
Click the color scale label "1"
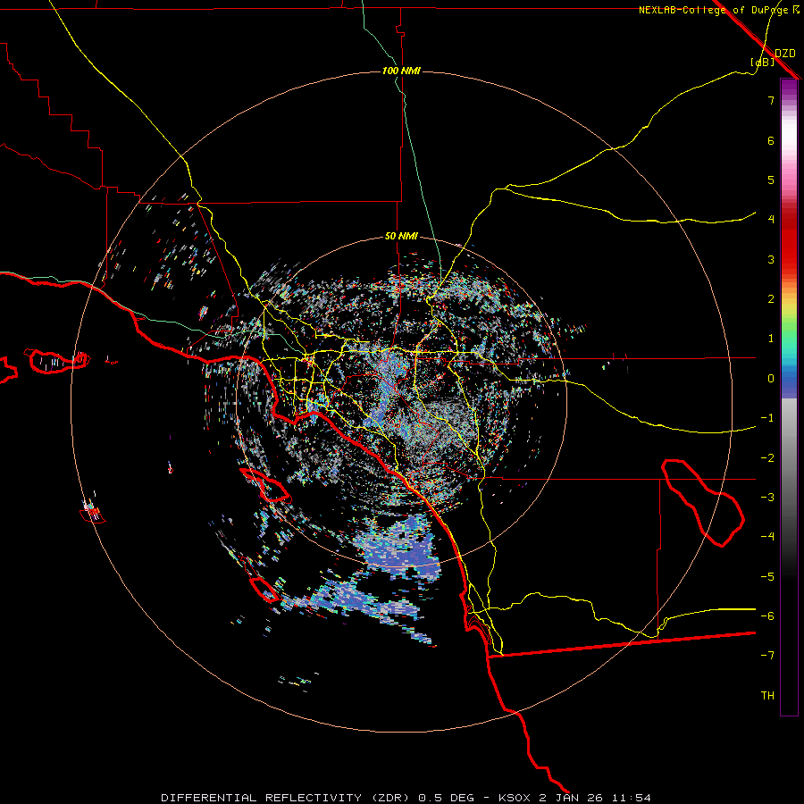pos(771,339)
